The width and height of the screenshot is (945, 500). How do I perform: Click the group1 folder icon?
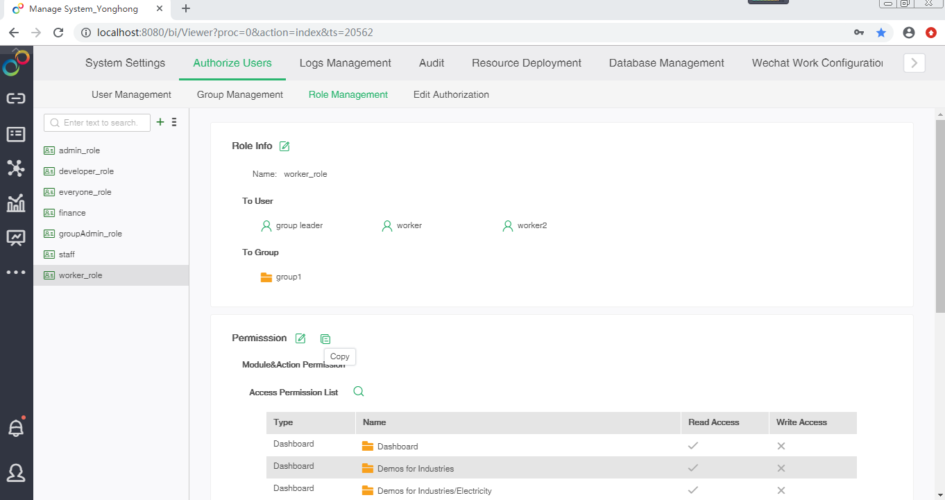point(266,277)
